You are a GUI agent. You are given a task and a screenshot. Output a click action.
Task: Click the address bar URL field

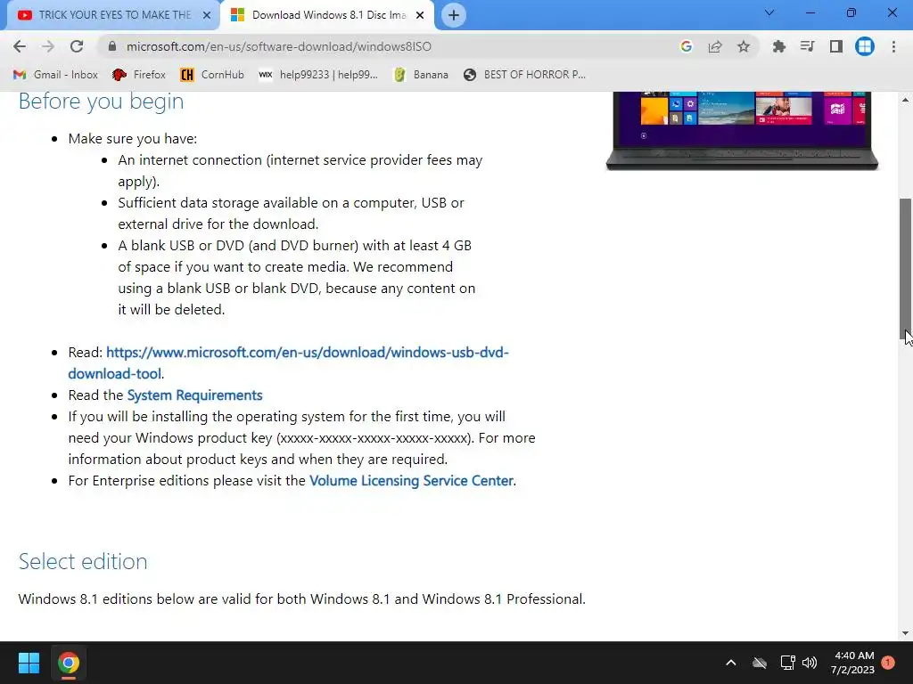coord(384,46)
